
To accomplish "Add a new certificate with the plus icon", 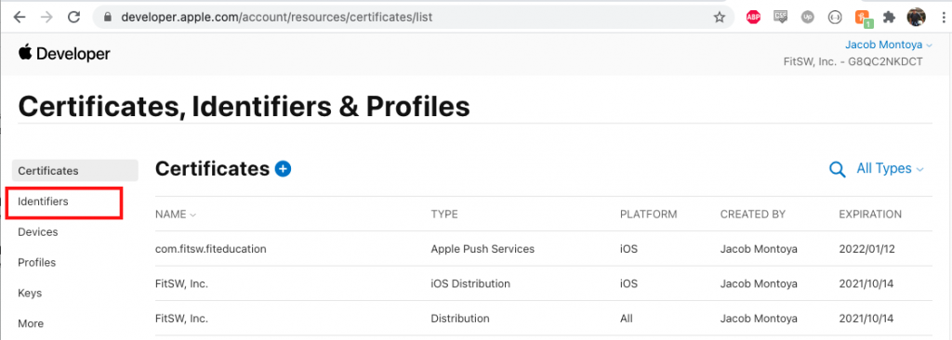I will pos(283,169).
